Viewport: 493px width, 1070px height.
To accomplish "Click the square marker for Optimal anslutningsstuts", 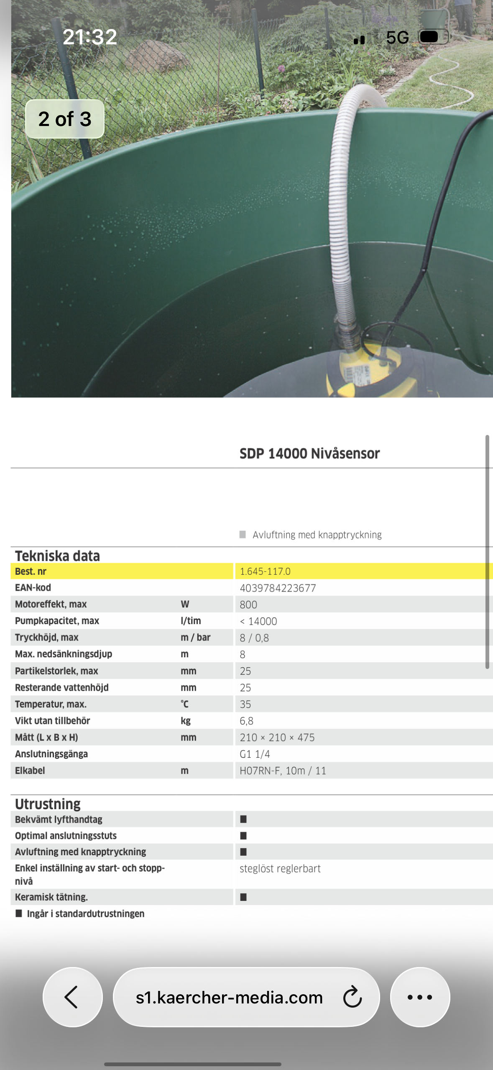I will point(243,836).
